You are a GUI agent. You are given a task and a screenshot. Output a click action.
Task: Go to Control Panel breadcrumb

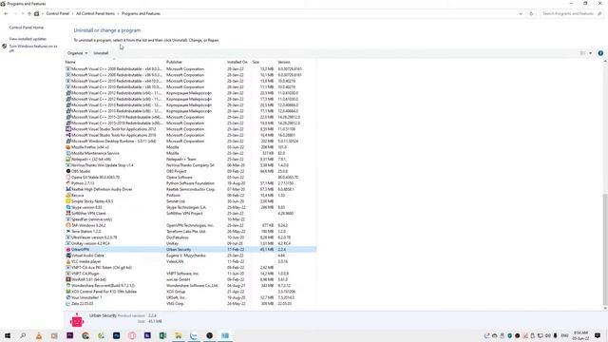[x=57, y=13]
